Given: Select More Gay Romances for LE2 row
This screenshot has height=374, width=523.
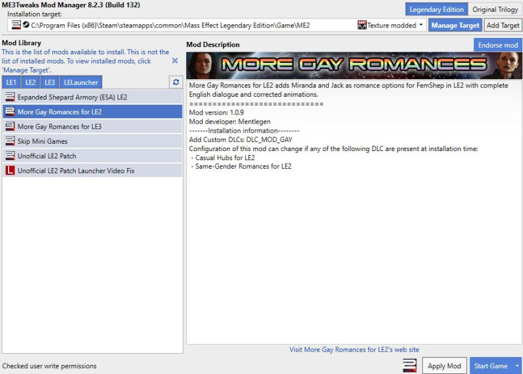Looking at the screenshot, I should point(92,112).
